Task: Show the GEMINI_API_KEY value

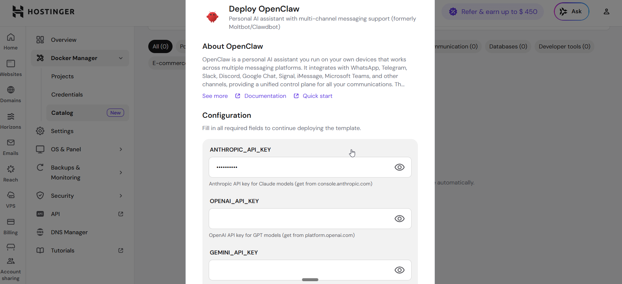Action: tap(399, 270)
